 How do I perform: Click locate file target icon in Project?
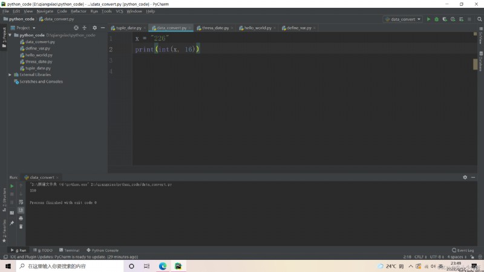76,28
